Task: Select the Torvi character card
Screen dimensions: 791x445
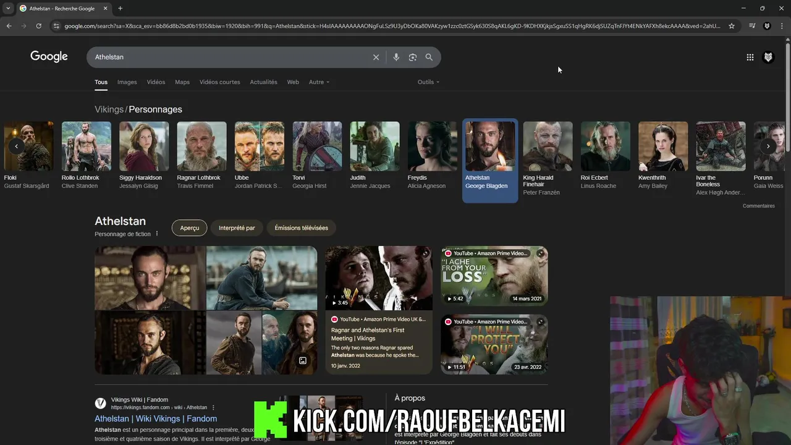Action: 317,156
